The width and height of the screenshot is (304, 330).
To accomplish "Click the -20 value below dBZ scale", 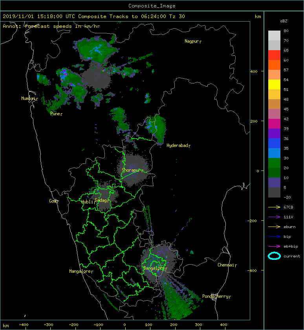I will click(287, 198).
